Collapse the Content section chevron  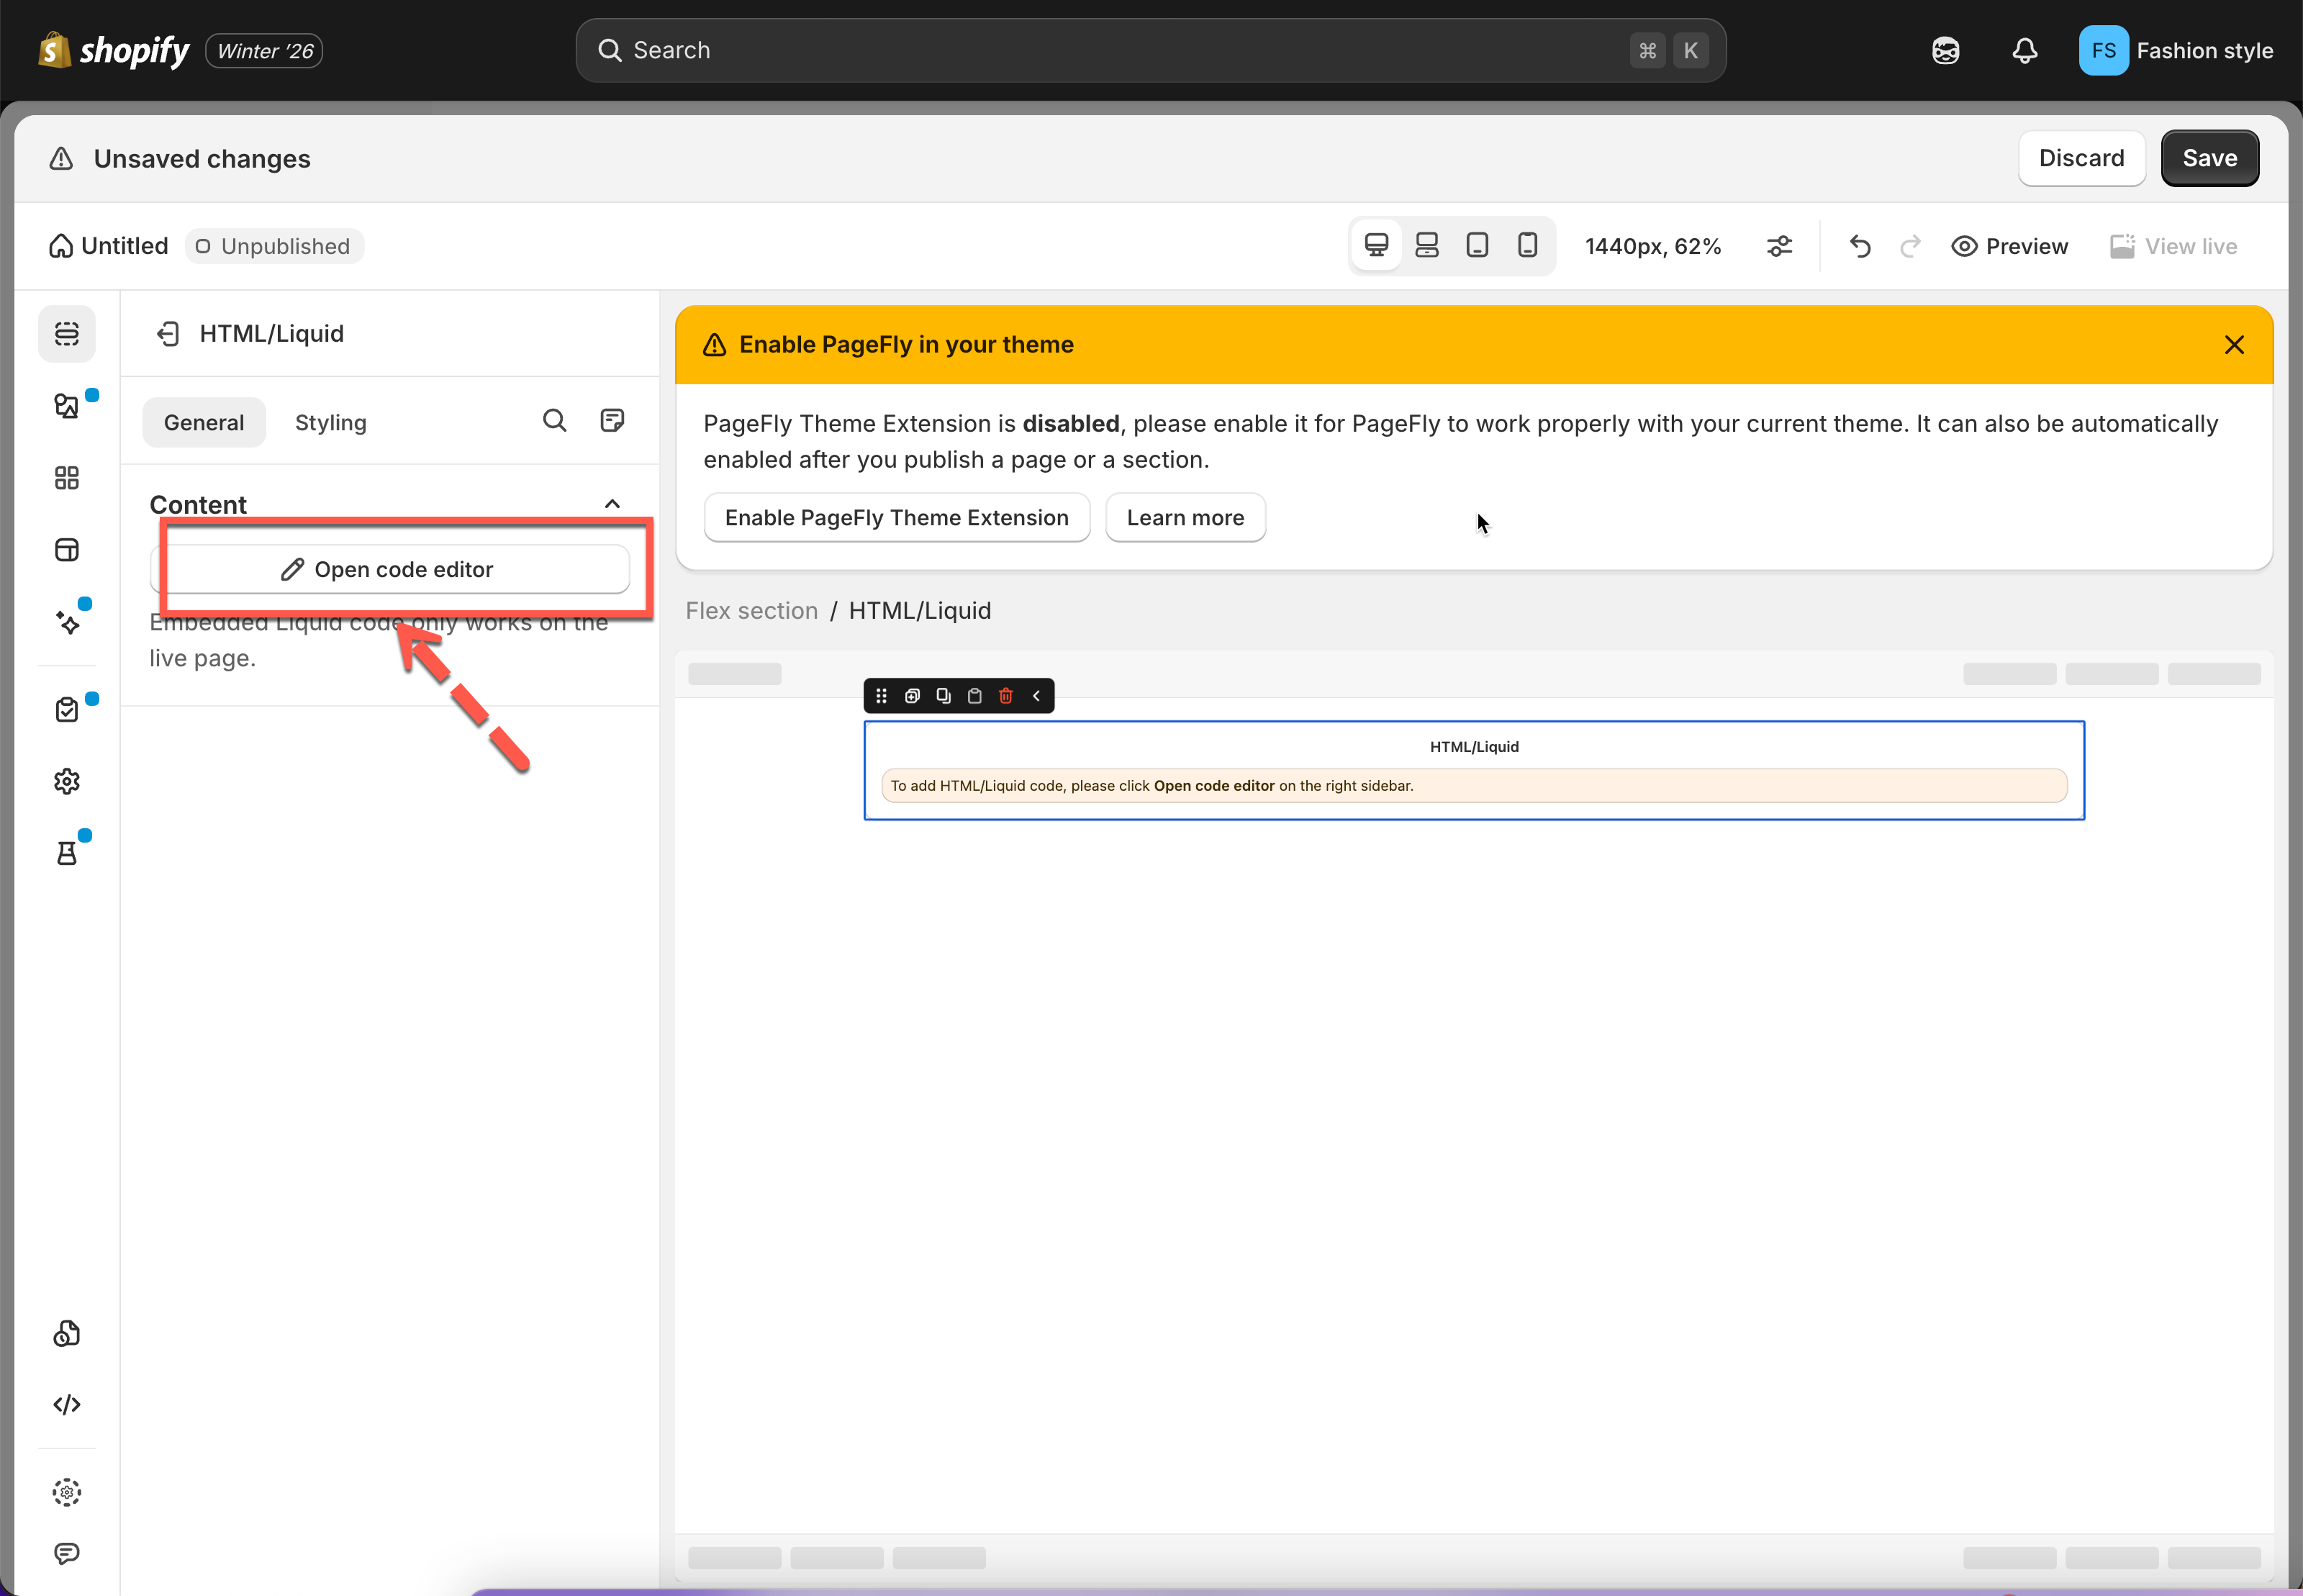612,504
